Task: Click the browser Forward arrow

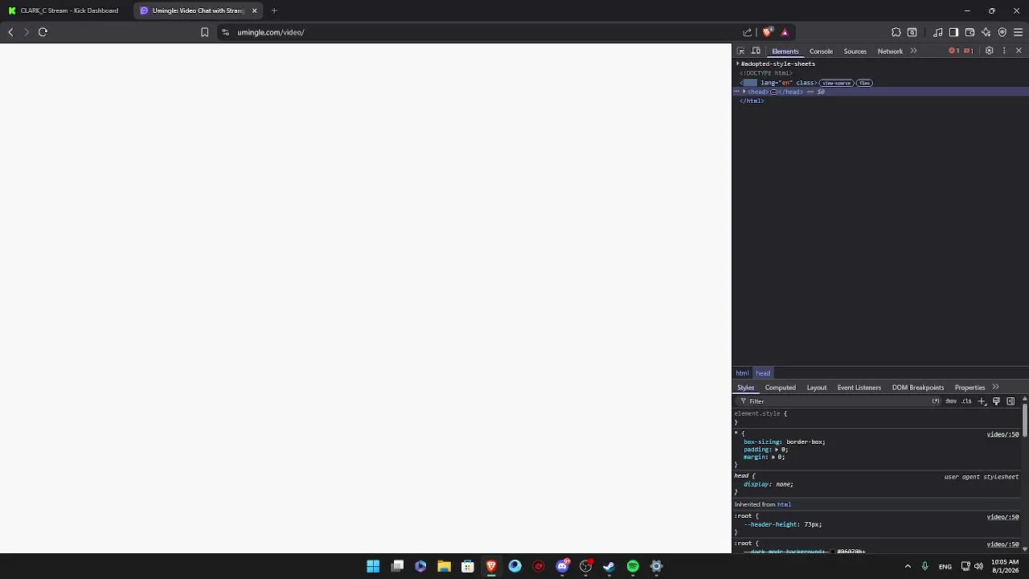Action: pyautogui.click(x=27, y=32)
